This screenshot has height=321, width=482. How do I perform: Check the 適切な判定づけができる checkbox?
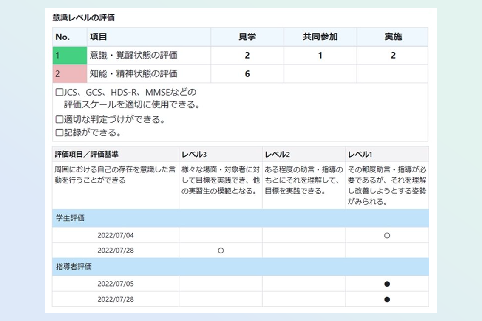pyautogui.click(x=60, y=120)
